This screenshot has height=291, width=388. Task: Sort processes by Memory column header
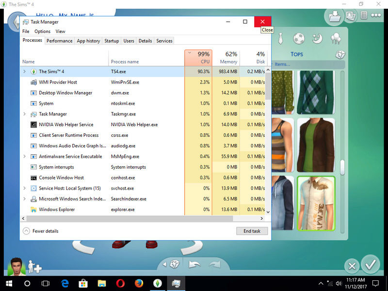[226, 58]
